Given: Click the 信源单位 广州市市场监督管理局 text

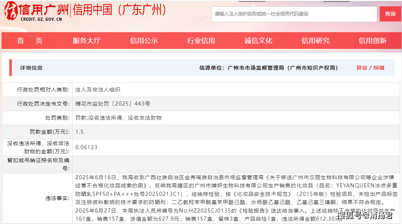Looking at the screenshot, I should (269, 68).
